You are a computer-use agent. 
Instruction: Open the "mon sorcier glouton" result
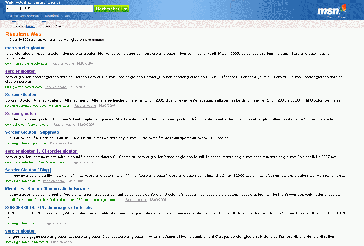(x=25, y=48)
